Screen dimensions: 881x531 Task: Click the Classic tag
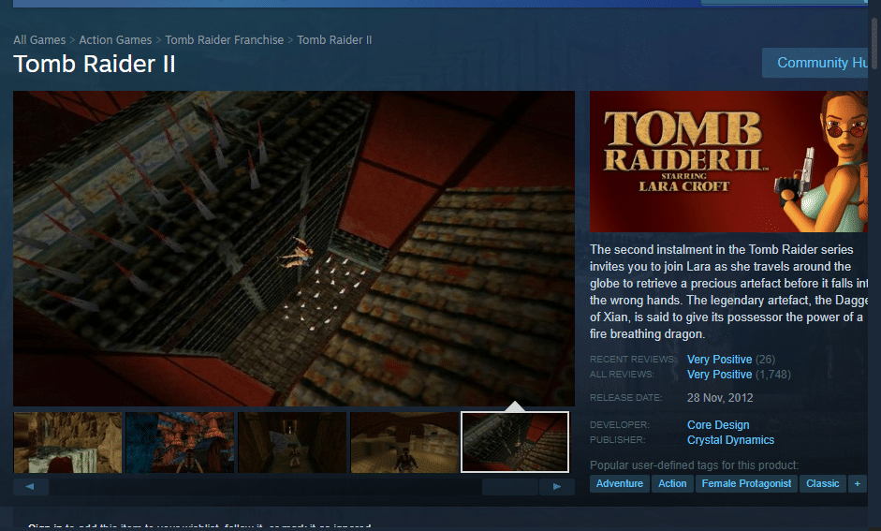tap(823, 484)
